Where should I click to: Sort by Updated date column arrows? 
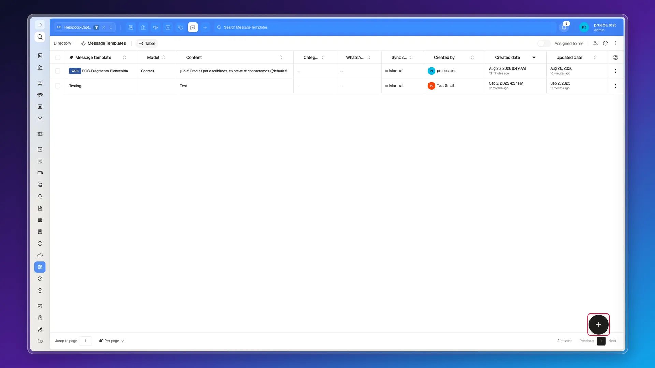point(595,57)
